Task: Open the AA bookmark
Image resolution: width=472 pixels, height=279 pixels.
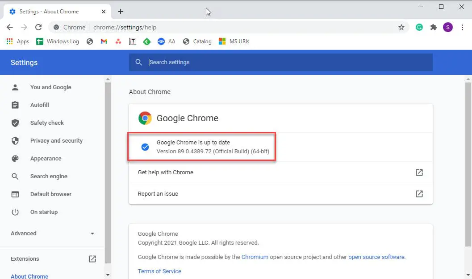Action: [x=167, y=41]
